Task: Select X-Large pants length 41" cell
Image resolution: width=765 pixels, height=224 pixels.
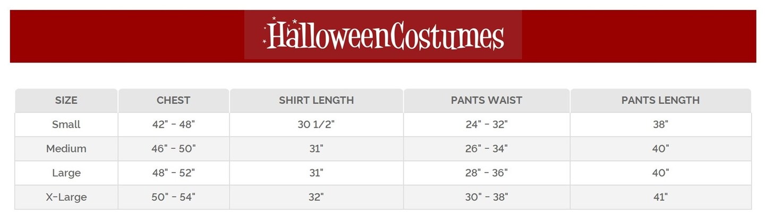Action: (x=660, y=198)
